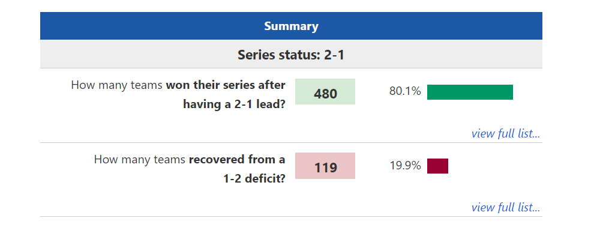Click the word Summary
Image resolution: width=594 pixels, height=227 pixels.
point(291,26)
